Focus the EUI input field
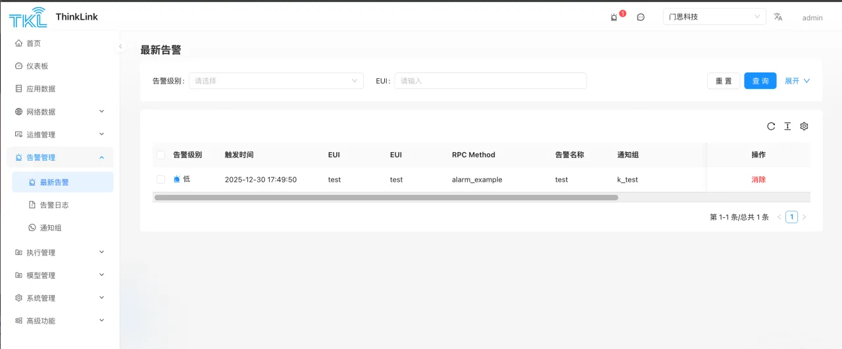The height and width of the screenshot is (349, 842). point(491,81)
